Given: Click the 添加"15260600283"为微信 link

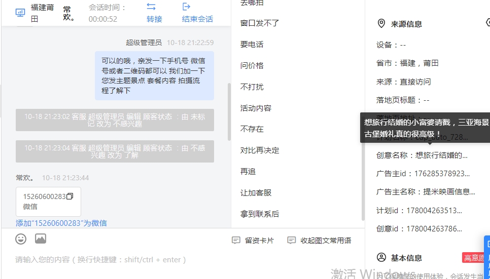Looking at the screenshot, I should pos(61,223).
